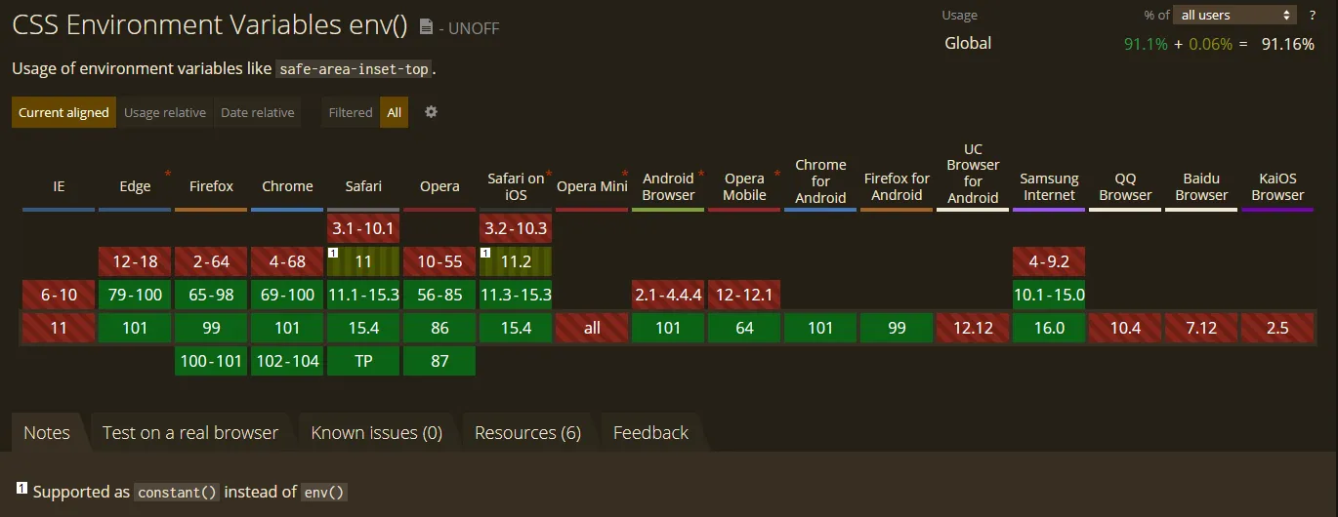Select Android Browser 2.1-4.4.4 cell
The width and height of the screenshot is (1338, 517).
coord(668,295)
